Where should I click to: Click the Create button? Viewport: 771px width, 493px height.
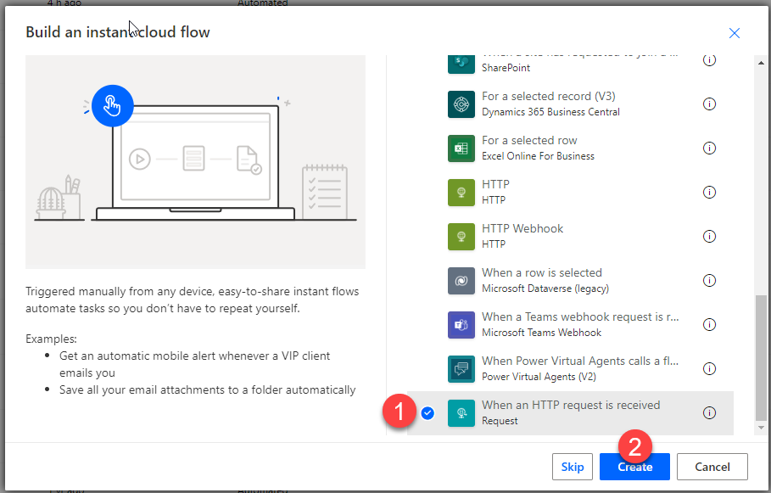click(x=634, y=467)
